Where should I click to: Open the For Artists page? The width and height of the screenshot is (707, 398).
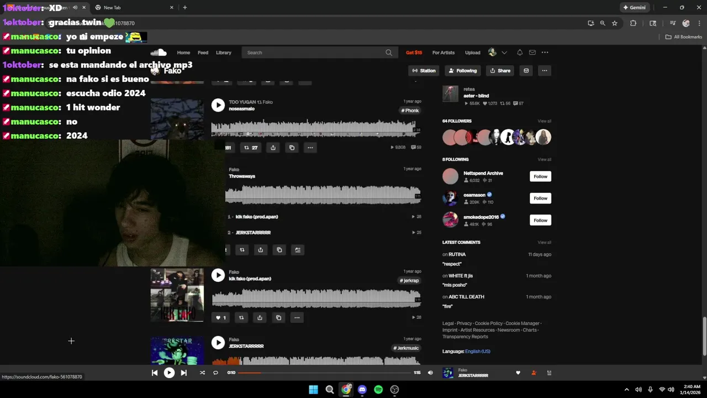(x=444, y=53)
